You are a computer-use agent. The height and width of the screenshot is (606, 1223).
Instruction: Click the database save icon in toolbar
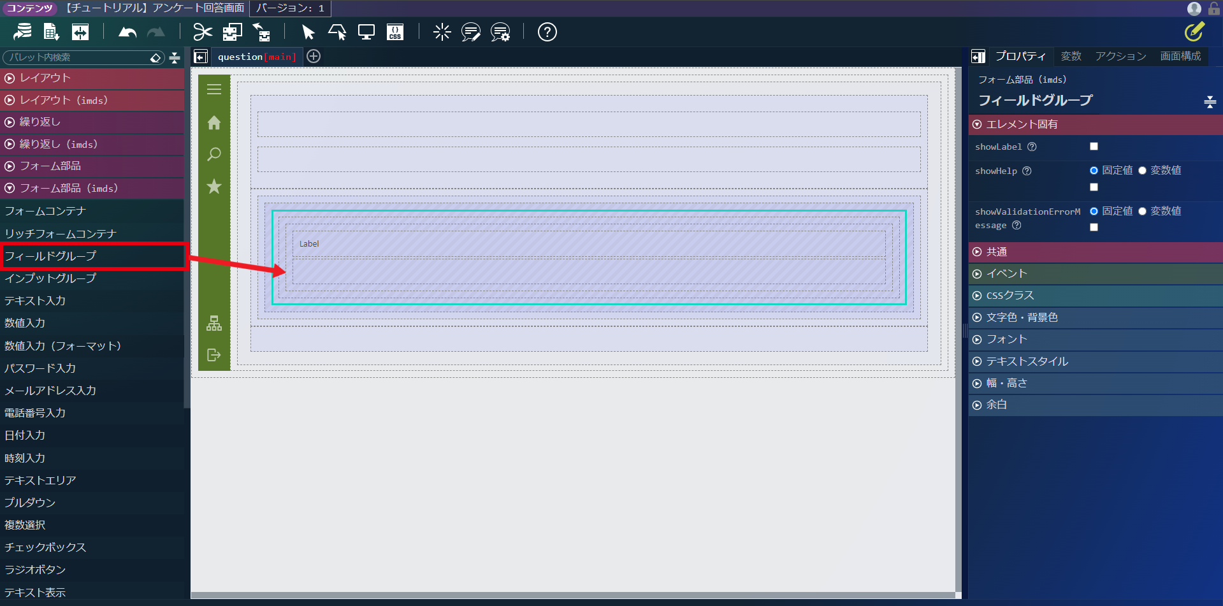coord(22,32)
